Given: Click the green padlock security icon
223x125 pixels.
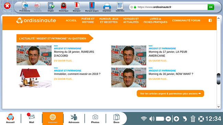Looking at the screenshot, I should tap(135, 7).
